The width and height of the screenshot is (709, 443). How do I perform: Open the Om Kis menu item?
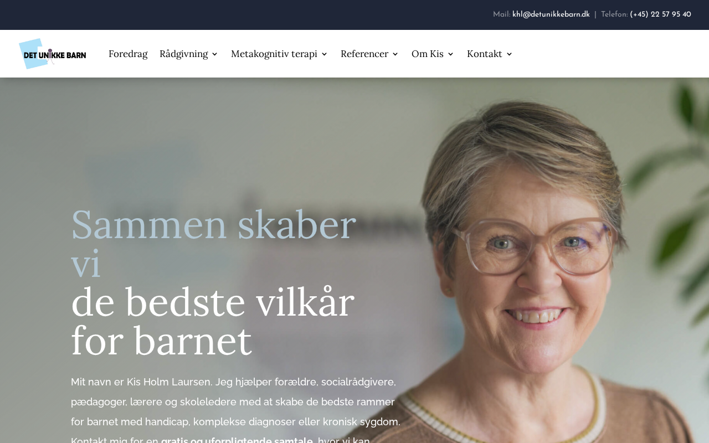(428, 54)
